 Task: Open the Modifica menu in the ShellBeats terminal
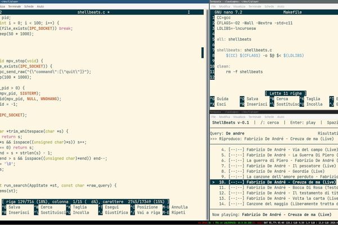pos(224,116)
